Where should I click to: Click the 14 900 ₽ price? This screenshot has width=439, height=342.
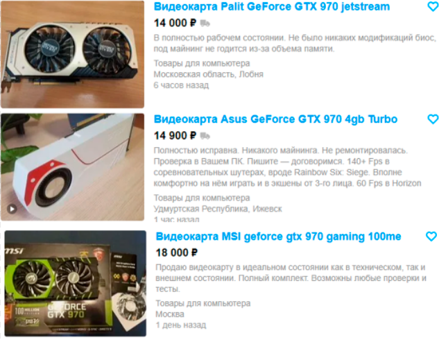[175, 136]
